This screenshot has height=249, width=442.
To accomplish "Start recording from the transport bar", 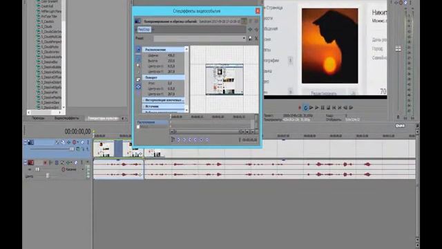I will 300,108.
